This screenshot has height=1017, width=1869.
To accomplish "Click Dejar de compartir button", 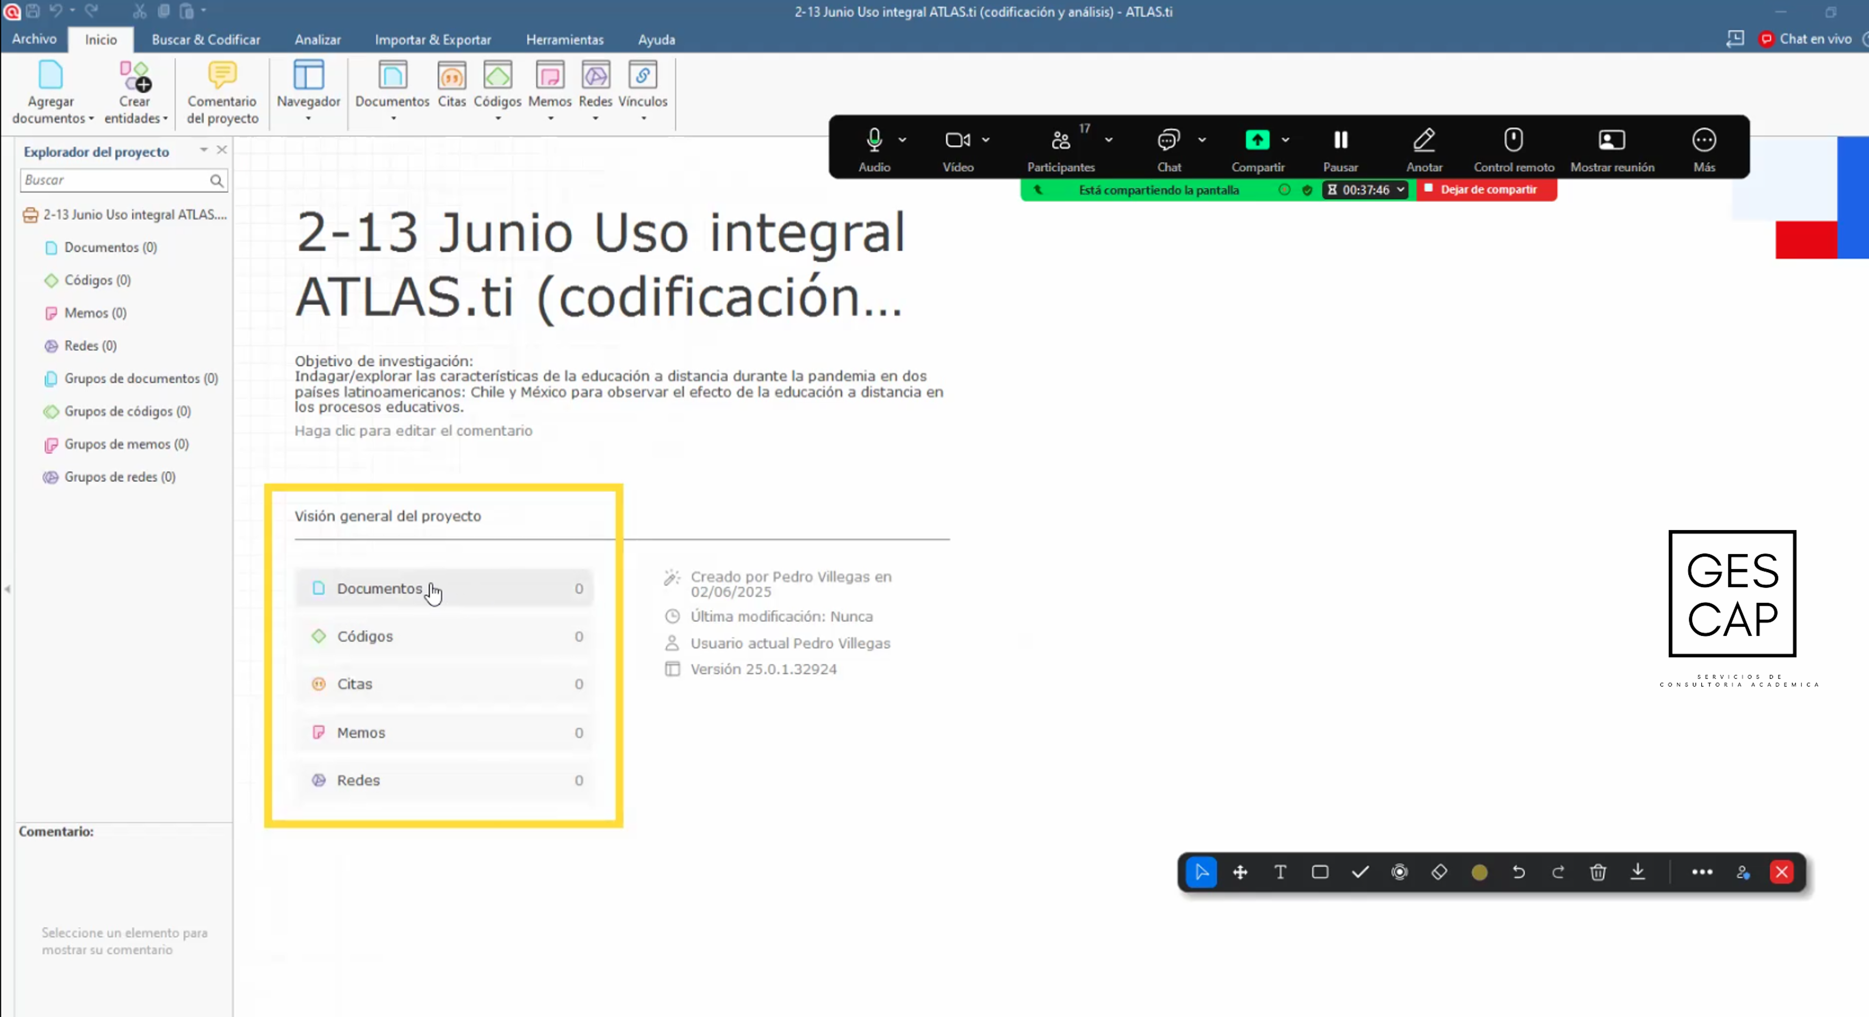I will 1486,190.
